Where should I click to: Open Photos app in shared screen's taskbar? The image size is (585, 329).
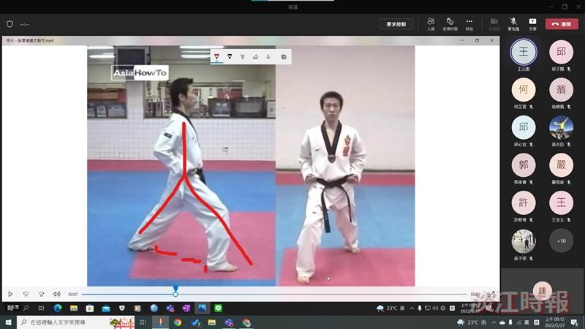click(x=203, y=308)
